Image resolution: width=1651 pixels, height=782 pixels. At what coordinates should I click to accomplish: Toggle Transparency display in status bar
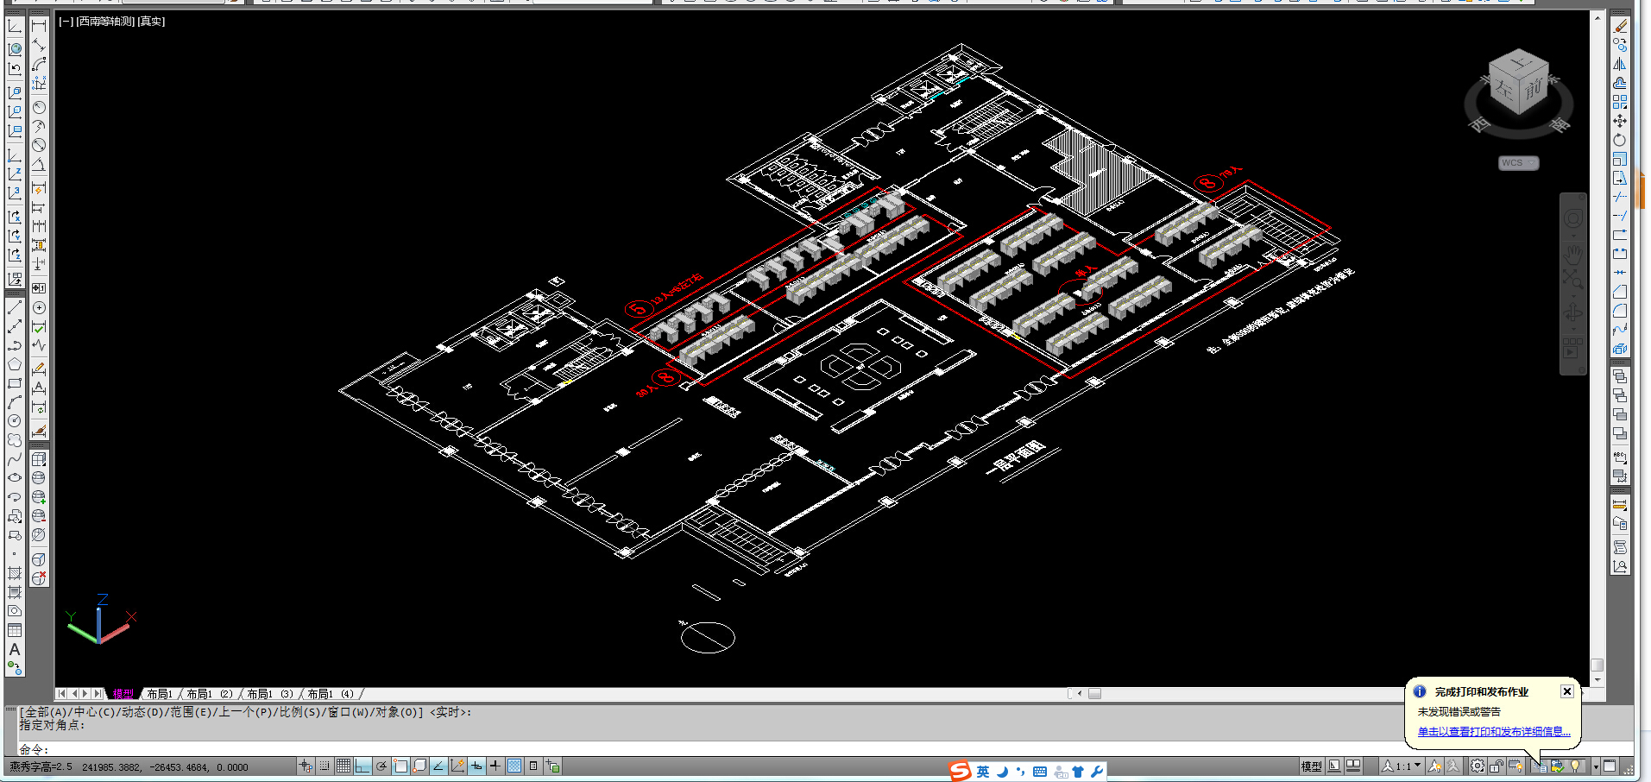click(x=514, y=766)
